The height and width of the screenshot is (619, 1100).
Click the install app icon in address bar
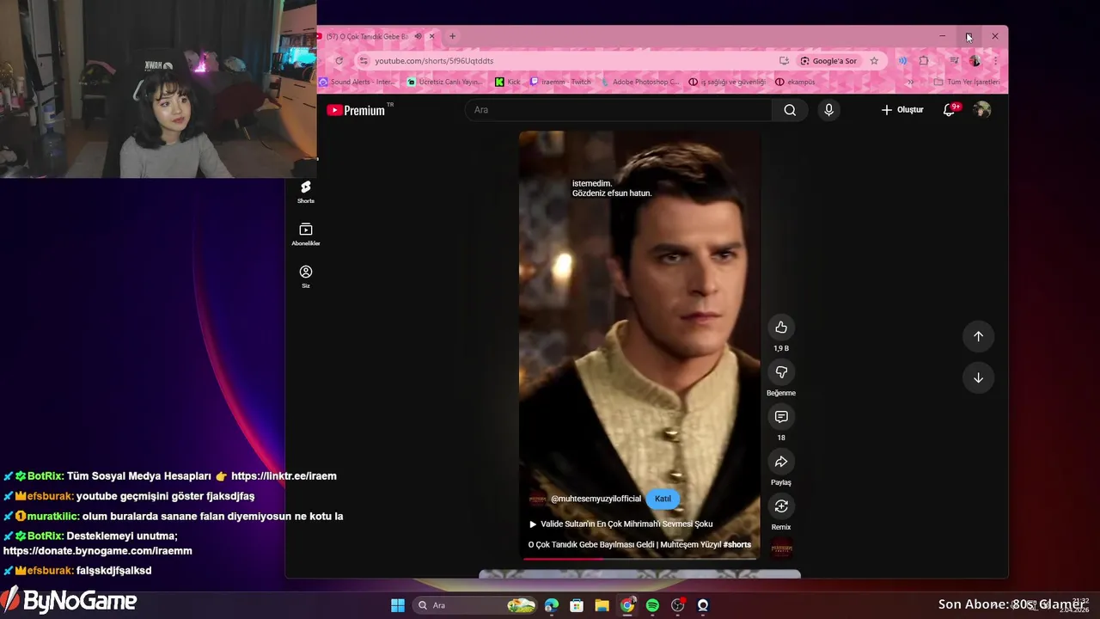784,61
